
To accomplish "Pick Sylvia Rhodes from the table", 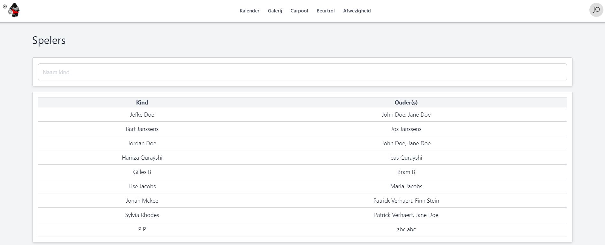I will [142, 215].
